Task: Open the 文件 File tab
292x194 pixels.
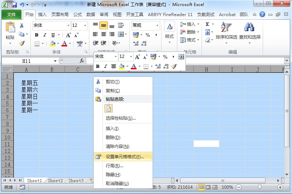Action: (x=11, y=15)
